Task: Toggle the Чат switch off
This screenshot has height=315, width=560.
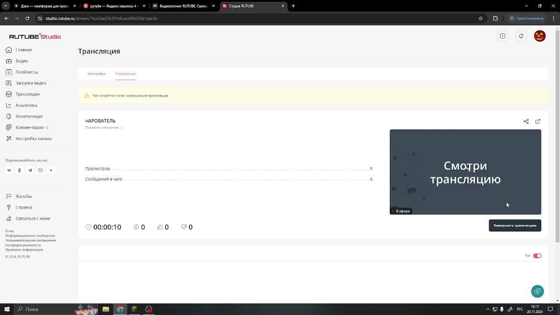Action: coord(537,256)
